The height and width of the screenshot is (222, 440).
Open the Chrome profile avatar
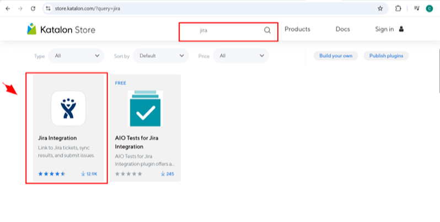430,8
